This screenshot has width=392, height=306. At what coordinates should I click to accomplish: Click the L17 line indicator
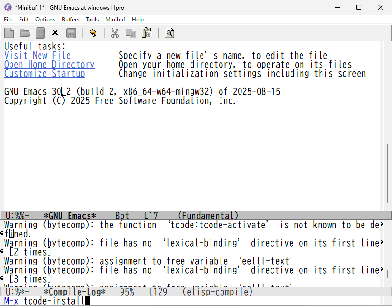click(151, 216)
